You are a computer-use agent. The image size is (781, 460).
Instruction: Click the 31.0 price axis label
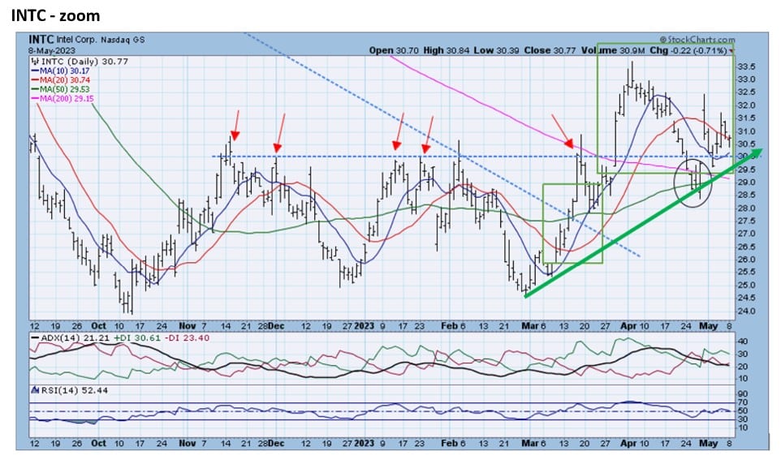[748, 131]
